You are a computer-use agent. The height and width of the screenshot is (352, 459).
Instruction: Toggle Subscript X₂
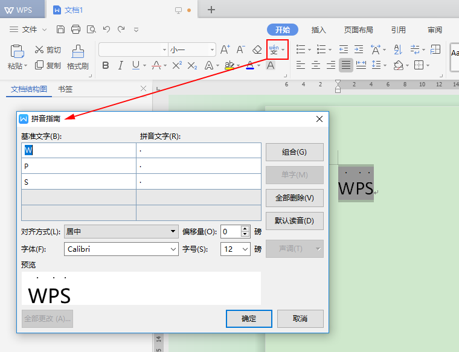[x=192, y=66]
